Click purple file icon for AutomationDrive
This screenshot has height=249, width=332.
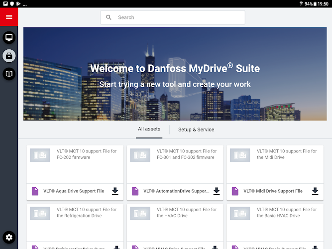[135, 191]
